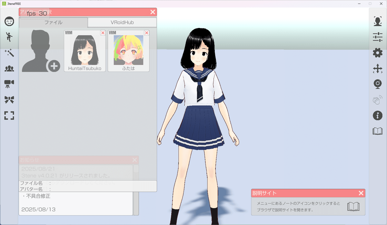
Task: Open the motion and pose panel
Action: [x=9, y=37]
